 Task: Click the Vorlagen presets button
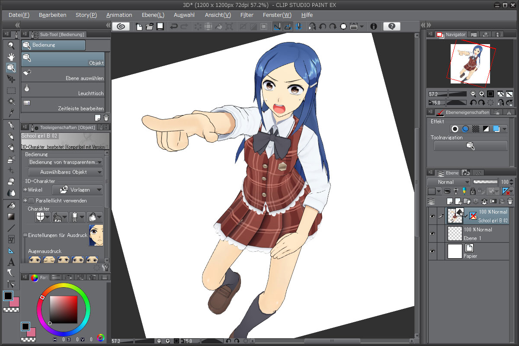[x=77, y=190]
